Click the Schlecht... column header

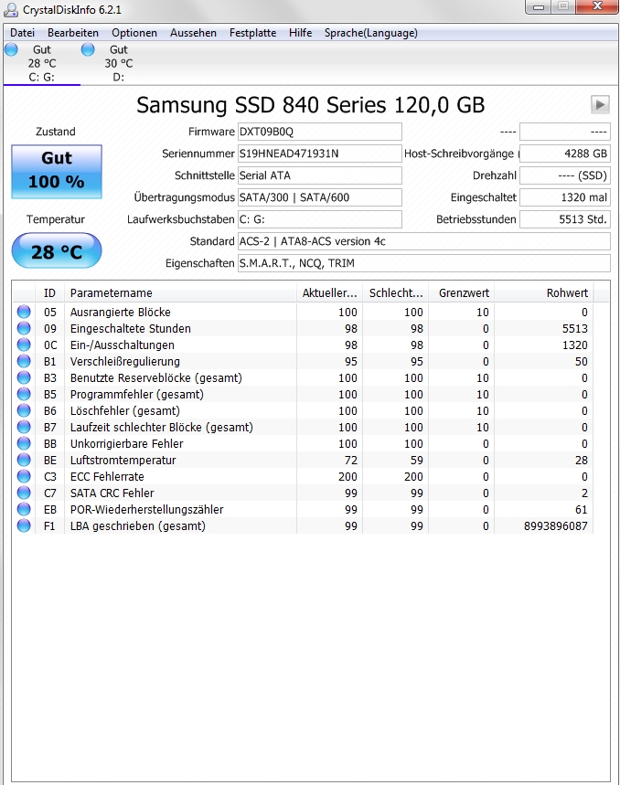(x=396, y=292)
